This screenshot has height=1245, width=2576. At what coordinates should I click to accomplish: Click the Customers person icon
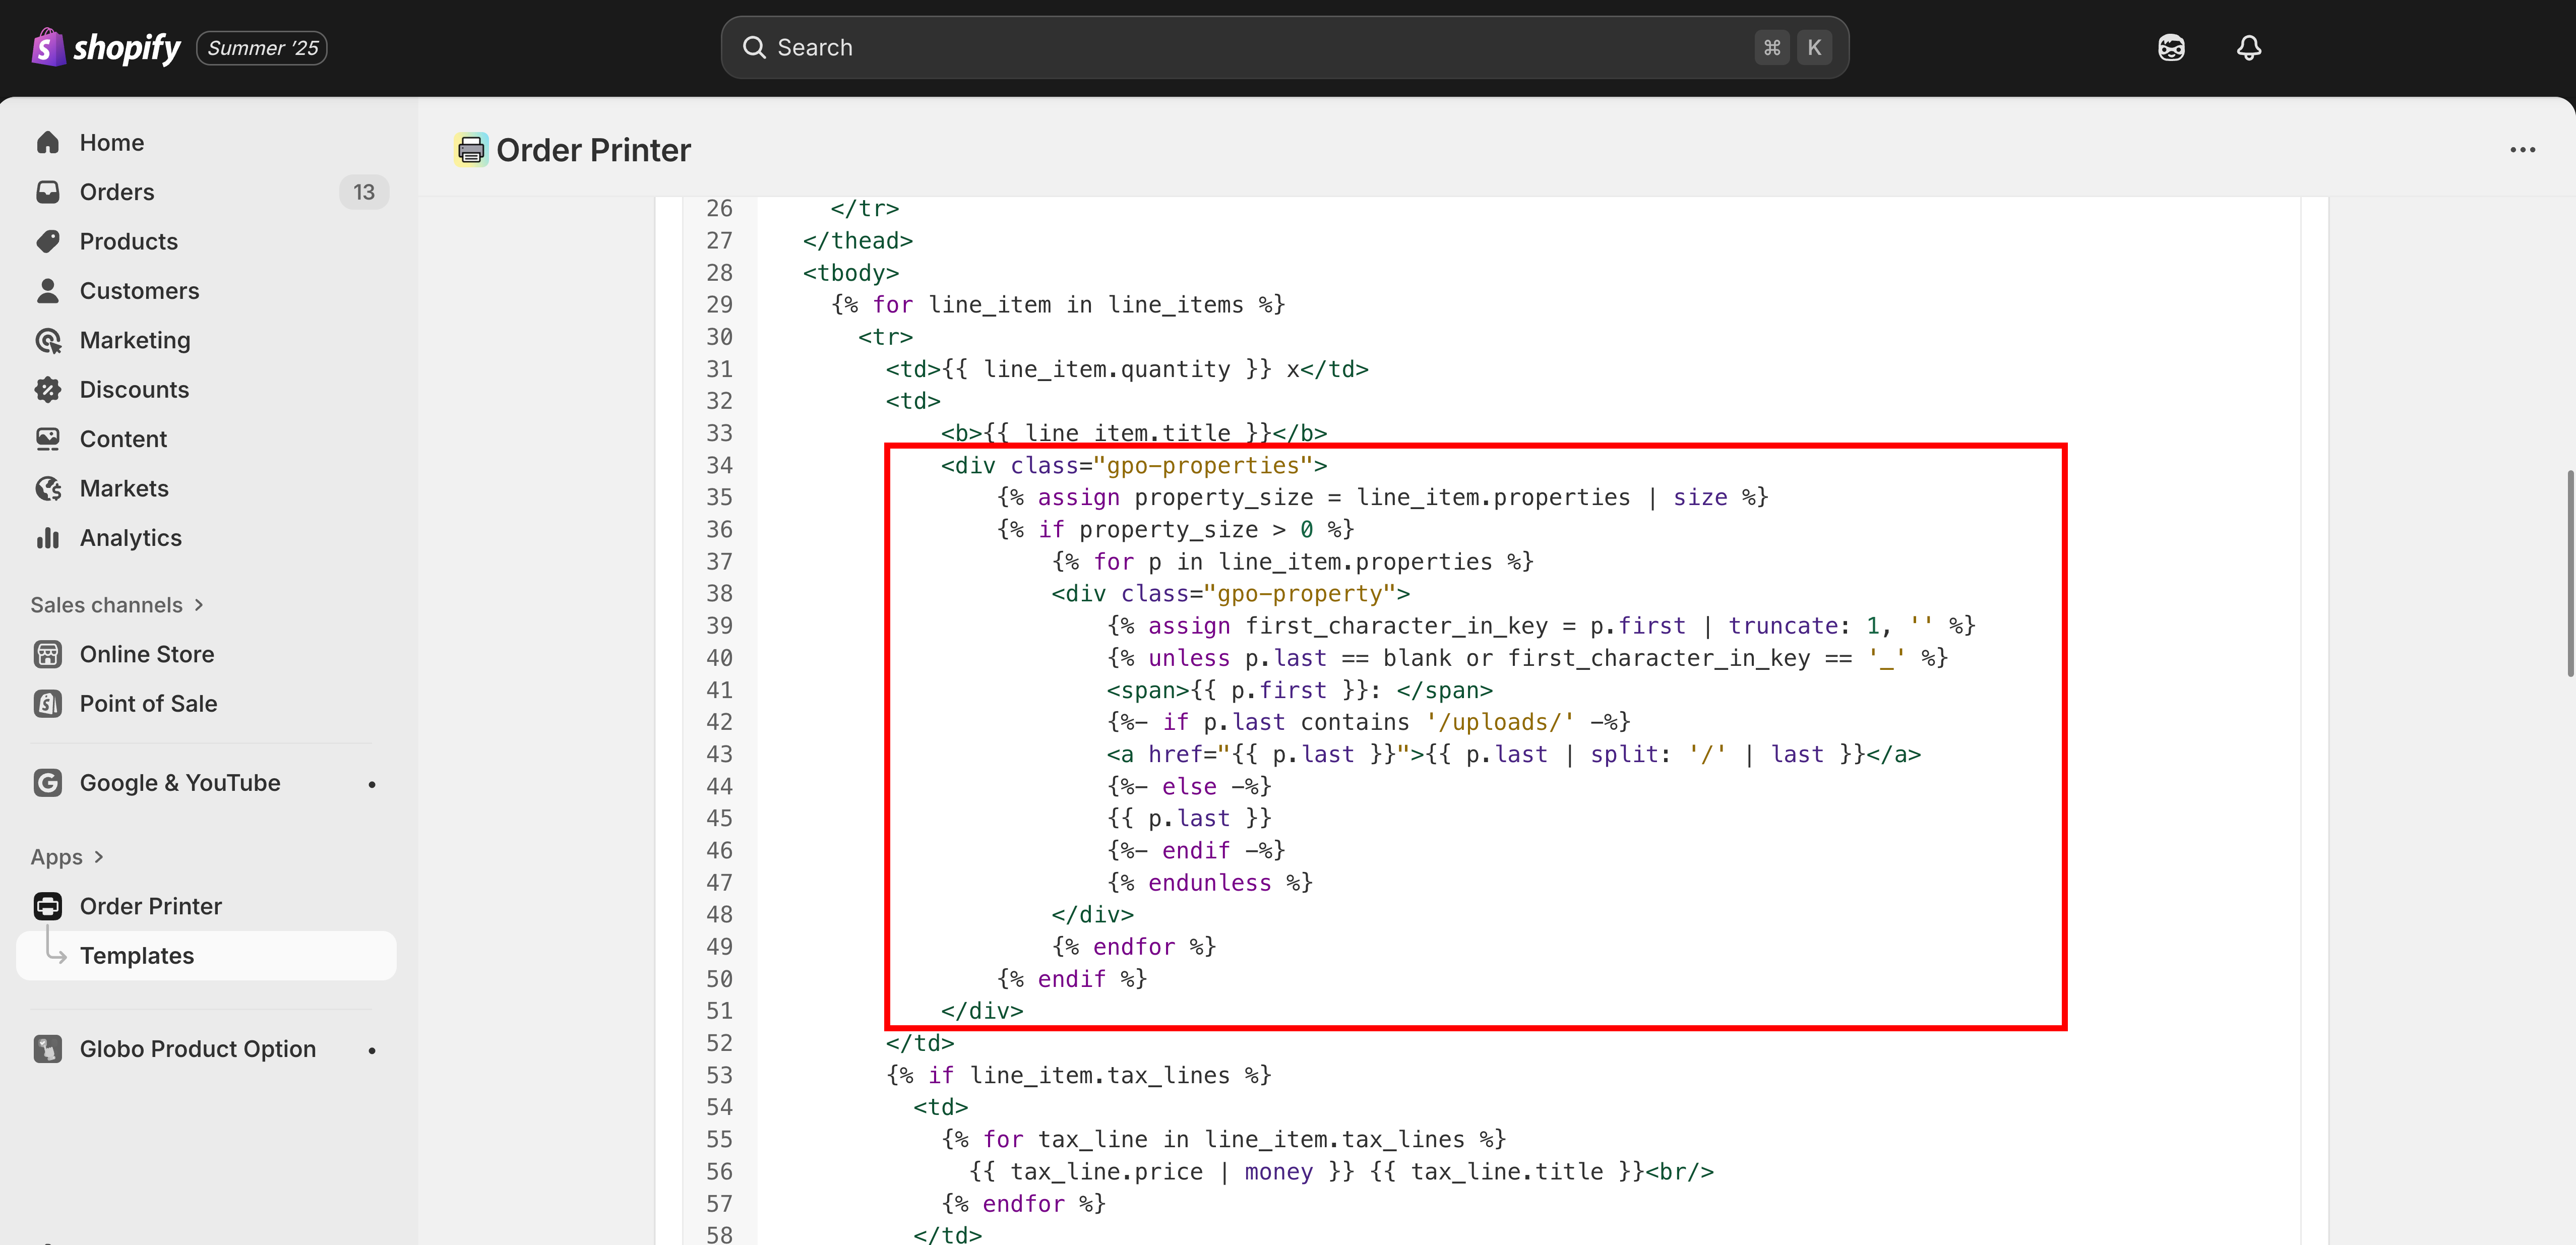(48, 291)
